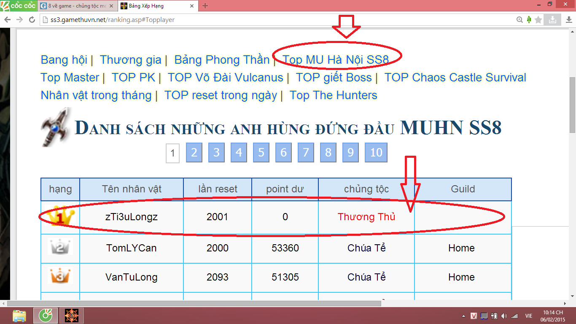The height and width of the screenshot is (324, 576).
Task: Go to ranking page 2
Action: (x=194, y=153)
